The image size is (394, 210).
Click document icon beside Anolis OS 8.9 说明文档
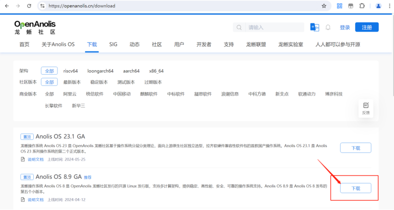click(x=23, y=200)
